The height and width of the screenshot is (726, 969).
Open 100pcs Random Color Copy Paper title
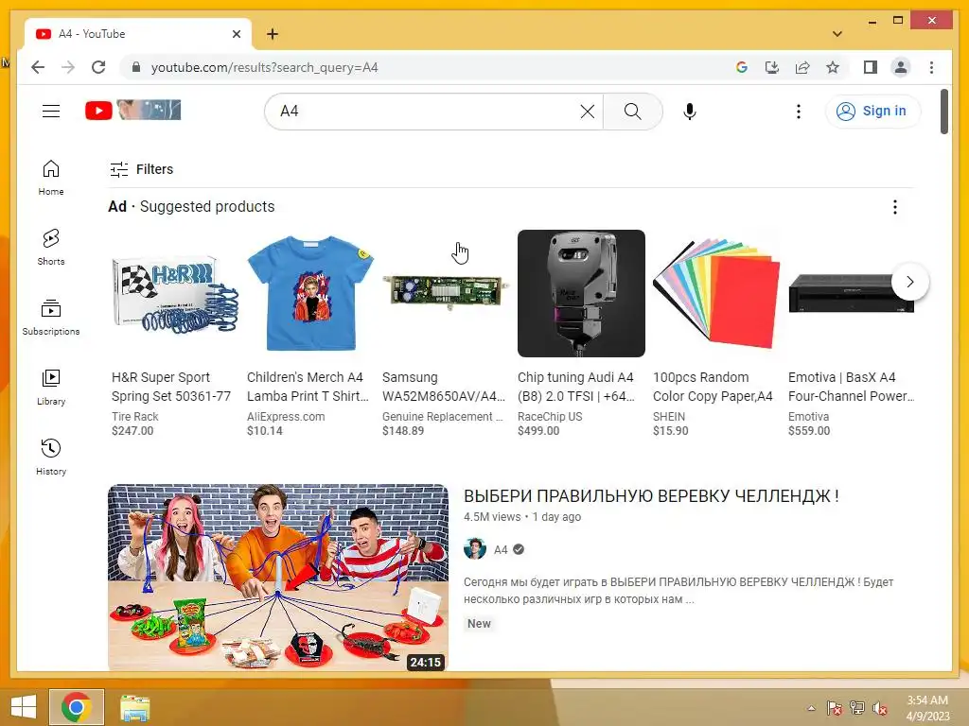(713, 387)
